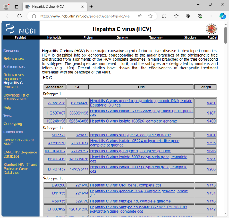Image resolution: width=229 pixels, height=218 pixels.
Task: Open isolate Equatorial Guinea title link
Action: [x=141, y=103]
